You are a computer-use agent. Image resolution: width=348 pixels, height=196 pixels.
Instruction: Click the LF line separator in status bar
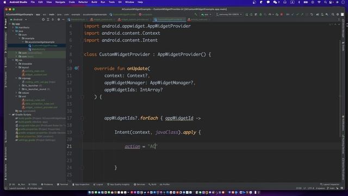coord(304,188)
